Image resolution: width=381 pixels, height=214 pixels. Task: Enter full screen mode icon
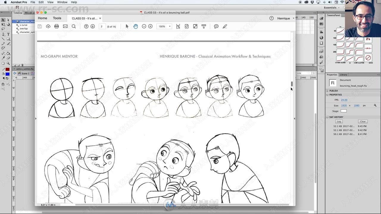point(195,26)
